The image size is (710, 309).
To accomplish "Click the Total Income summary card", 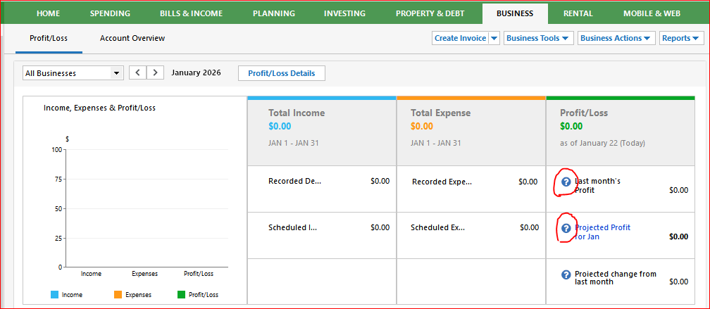I will [x=322, y=131].
